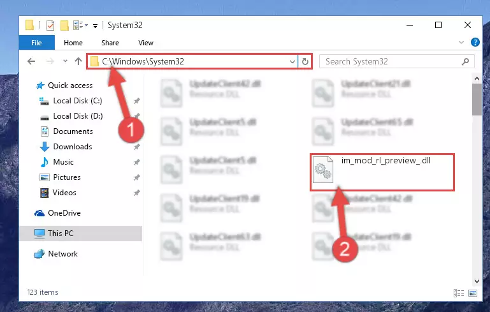The height and width of the screenshot is (312, 490).
Task: Click the New folder icon in title bar
Action: point(64,26)
